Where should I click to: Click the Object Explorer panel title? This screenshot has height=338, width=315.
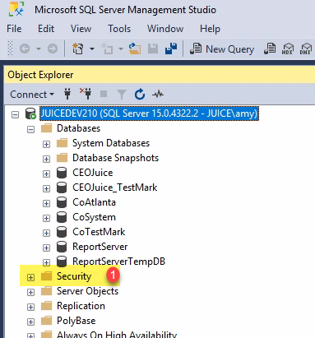[40, 75]
